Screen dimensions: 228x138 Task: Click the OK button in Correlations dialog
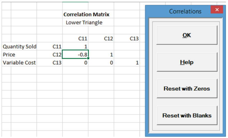click(x=187, y=35)
